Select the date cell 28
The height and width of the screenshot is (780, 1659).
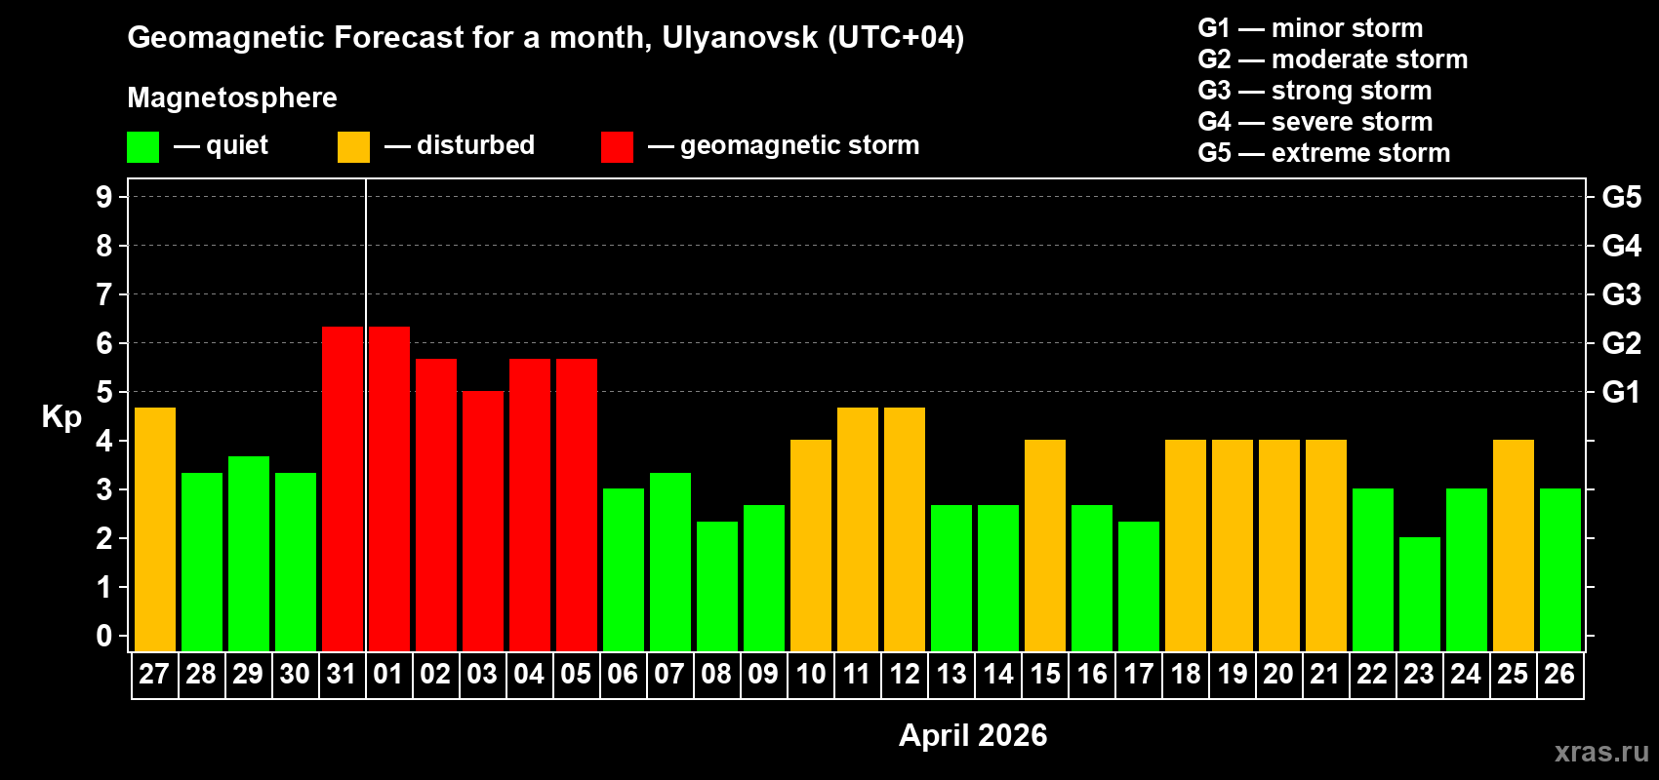pyautogui.click(x=201, y=675)
